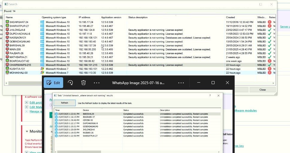Click info icon for 1:22:01 PM result
Image resolution: width=290 pixels, height=153 pixels.
56,114
